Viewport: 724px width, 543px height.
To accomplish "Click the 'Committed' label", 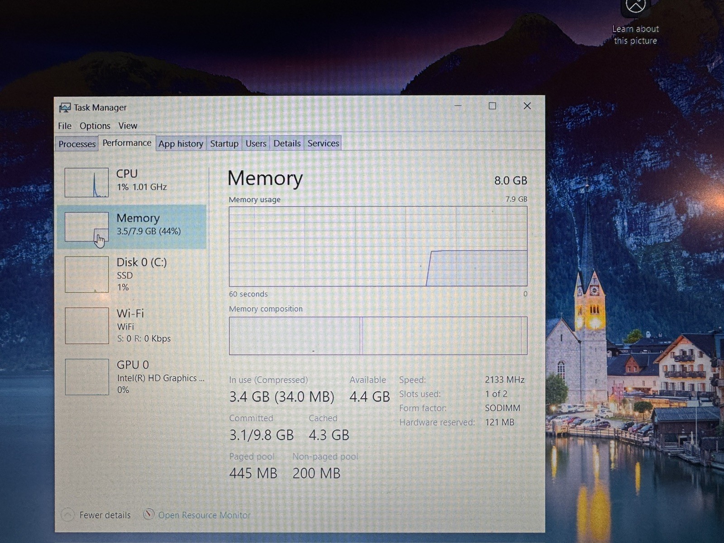I will [x=251, y=418].
